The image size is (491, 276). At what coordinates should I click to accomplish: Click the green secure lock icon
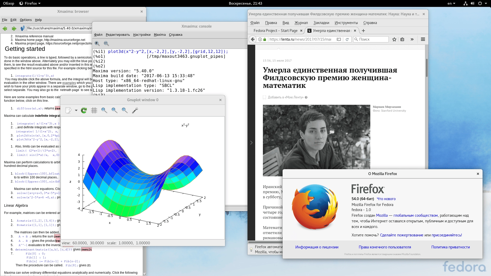coord(265,39)
